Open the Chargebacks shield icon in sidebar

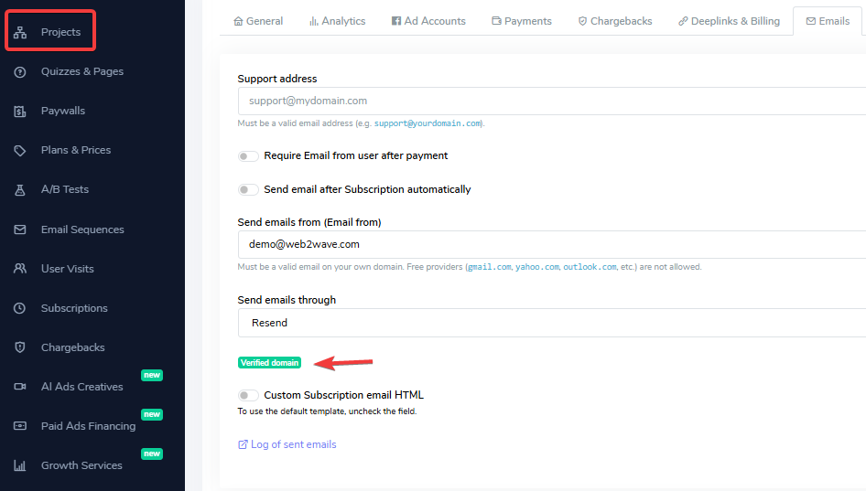[20, 347]
